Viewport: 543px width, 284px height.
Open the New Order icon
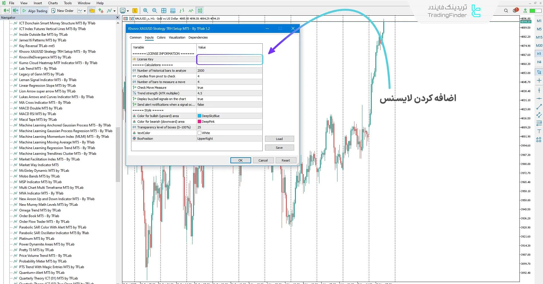pyautogui.click(x=54, y=10)
